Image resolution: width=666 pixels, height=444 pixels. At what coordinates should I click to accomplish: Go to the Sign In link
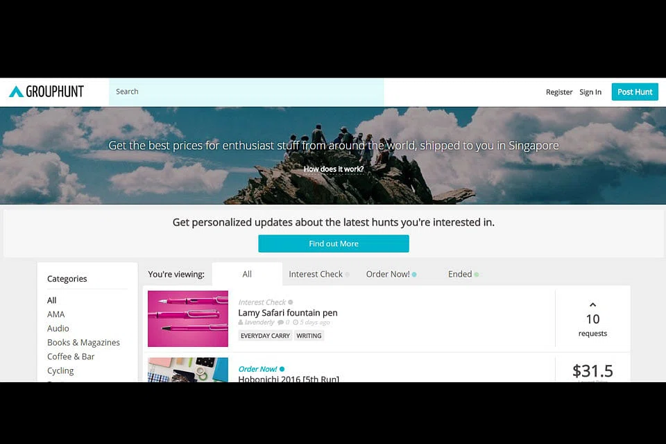[590, 92]
